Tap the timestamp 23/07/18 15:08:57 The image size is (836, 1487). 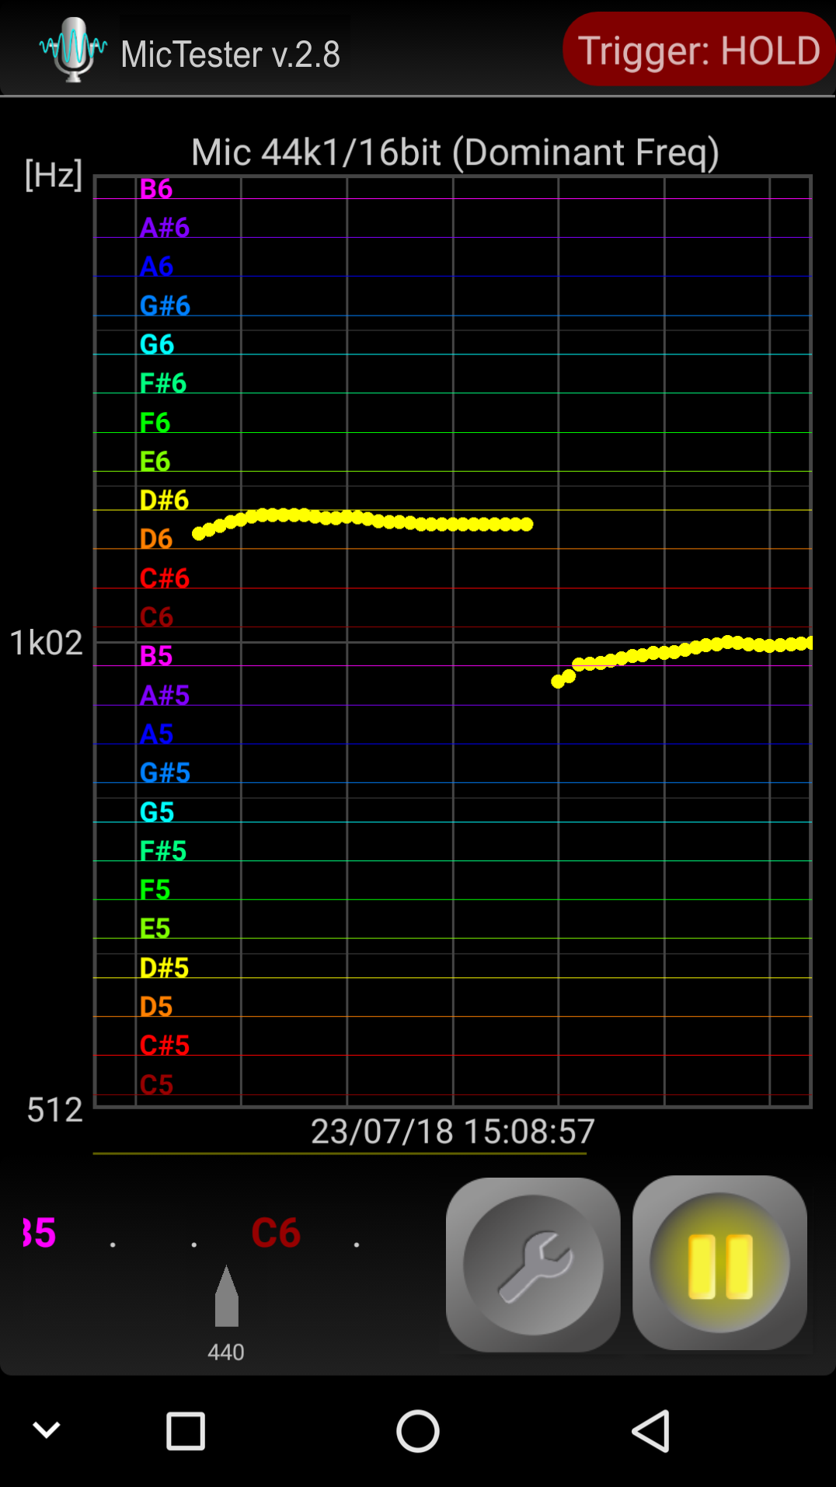click(453, 1132)
